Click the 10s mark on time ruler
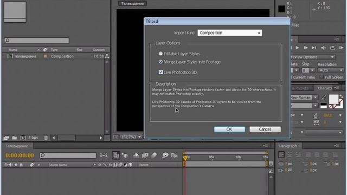The width and height of the screenshot is (347, 195). pos(239,157)
